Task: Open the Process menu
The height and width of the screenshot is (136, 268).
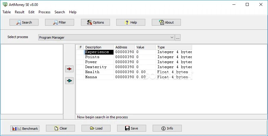Action: click(44, 12)
